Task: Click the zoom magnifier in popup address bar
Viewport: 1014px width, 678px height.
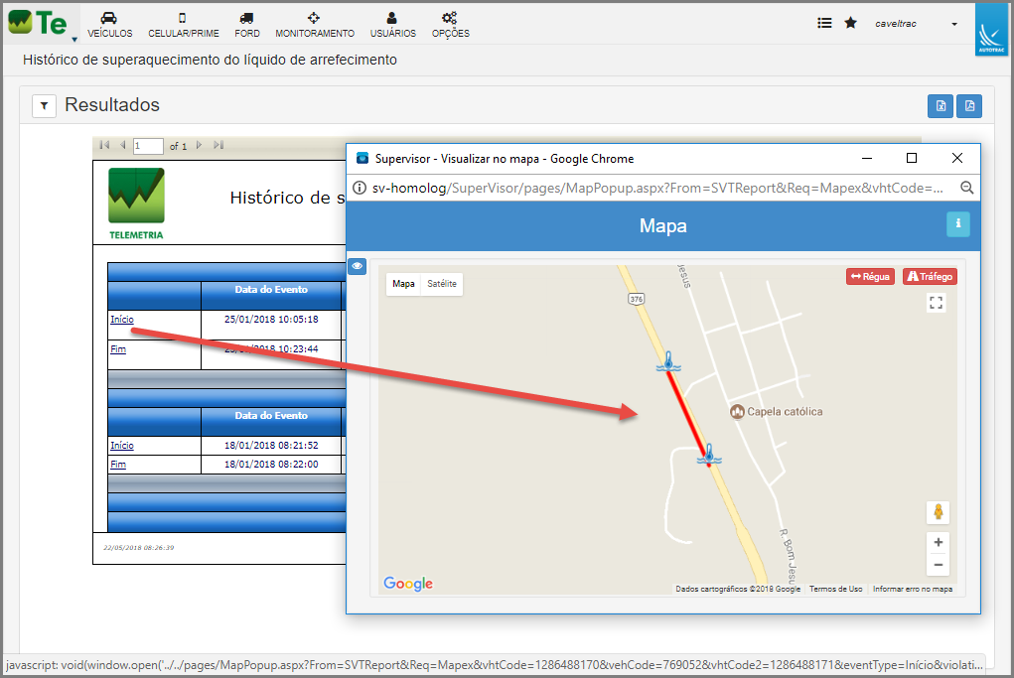Action: tap(966, 188)
